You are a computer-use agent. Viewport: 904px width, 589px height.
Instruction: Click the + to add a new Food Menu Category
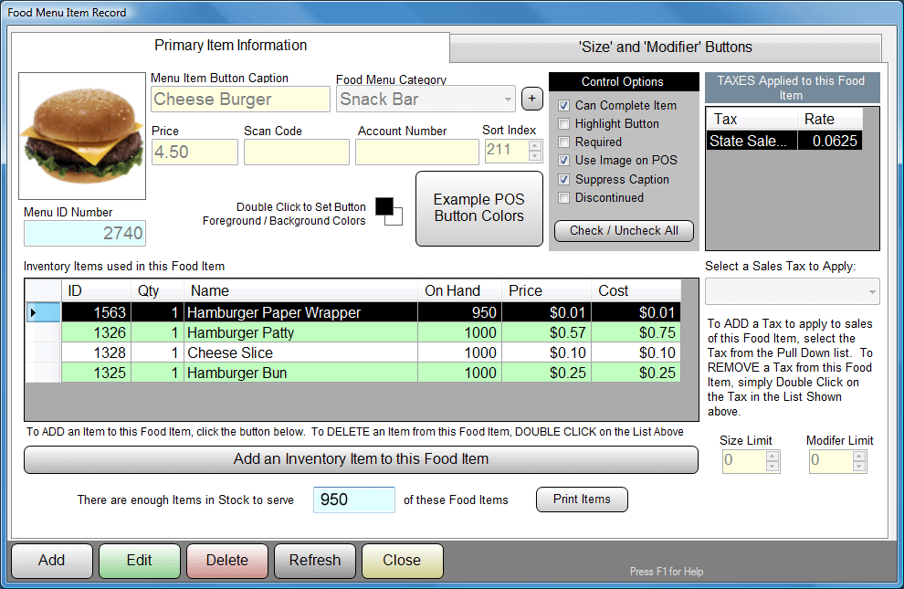coord(531,98)
